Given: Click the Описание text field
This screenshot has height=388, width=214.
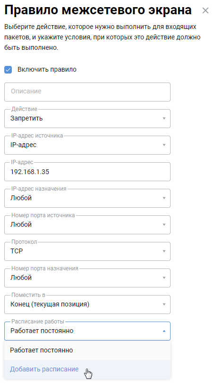Looking at the screenshot, I should 87,92.
